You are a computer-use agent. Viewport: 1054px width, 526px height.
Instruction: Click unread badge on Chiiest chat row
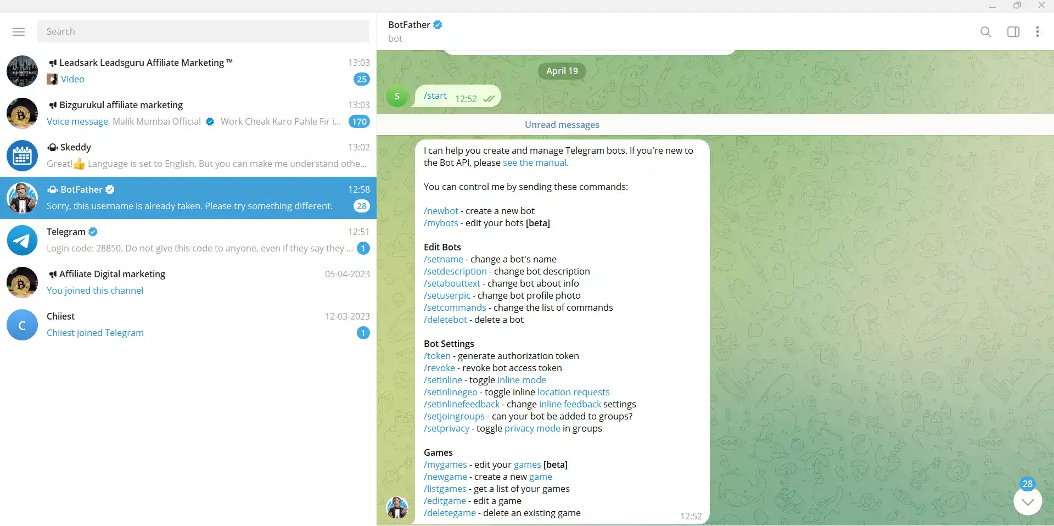(x=363, y=333)
